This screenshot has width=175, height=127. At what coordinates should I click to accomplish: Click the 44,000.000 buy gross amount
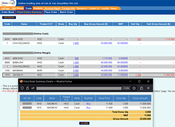[106, 71]
